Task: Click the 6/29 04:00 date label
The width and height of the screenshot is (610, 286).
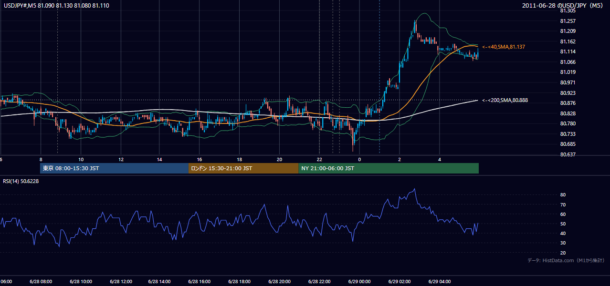Action: click(439, 282)
